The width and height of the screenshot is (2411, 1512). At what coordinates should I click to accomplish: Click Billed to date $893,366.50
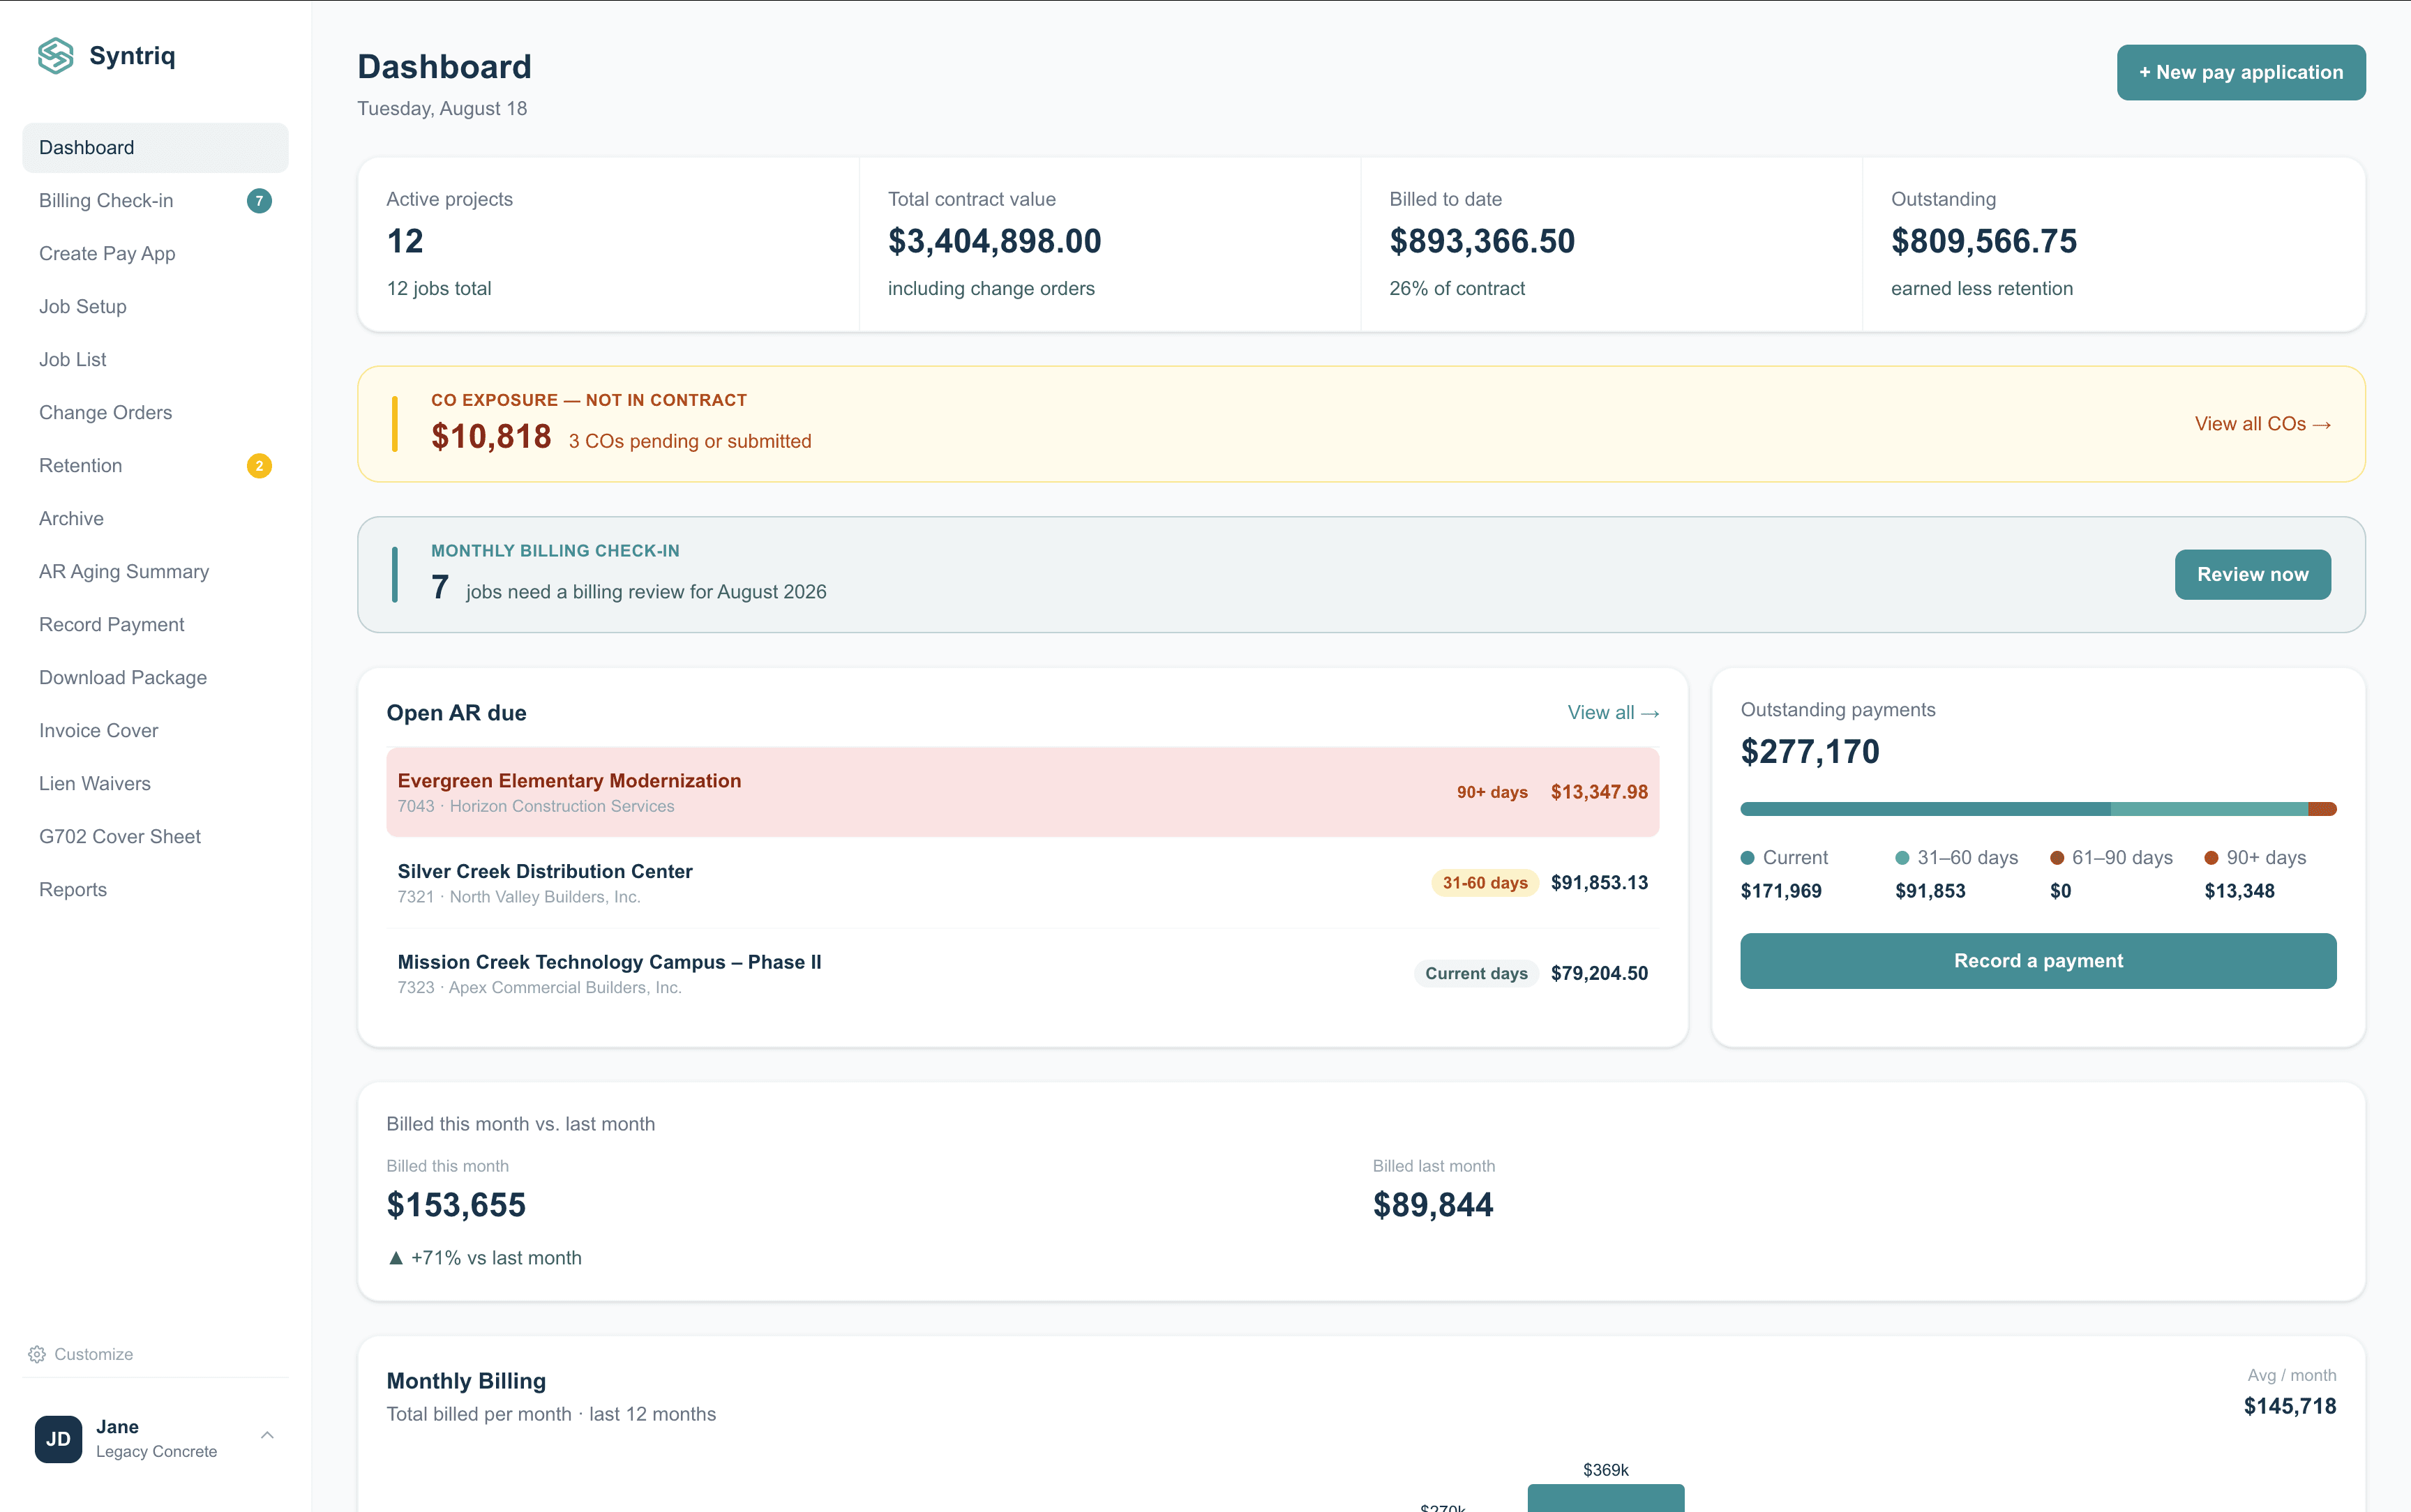(1482, 241)
